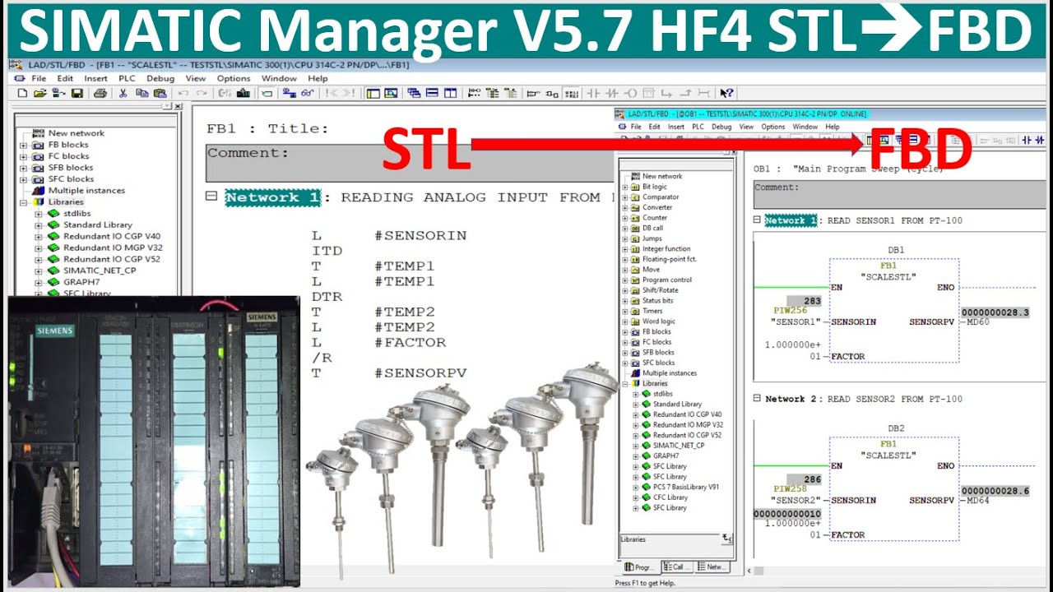Screen dimensions: 1053x592
Task: Click MD60 output on SENSORPV
Action: (980, 321)
